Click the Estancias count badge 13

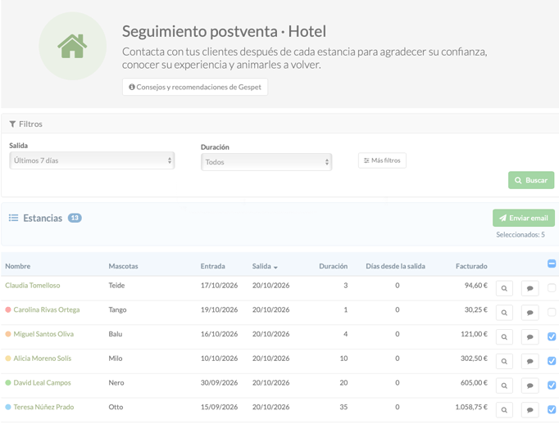[75, 218]
